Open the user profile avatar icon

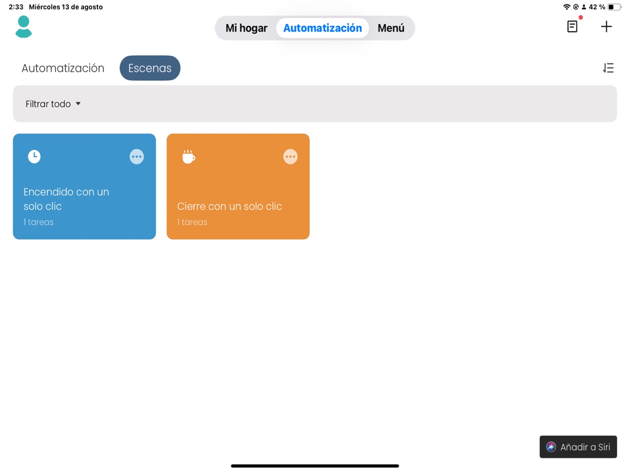click(23, 27)
